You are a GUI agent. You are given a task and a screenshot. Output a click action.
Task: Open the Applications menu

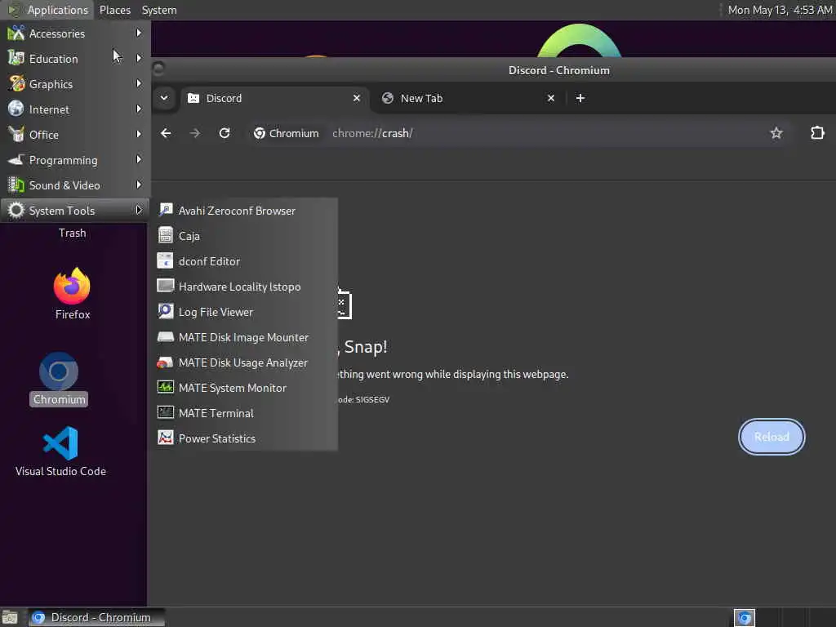pyautogui.click(x=47, y=10)
